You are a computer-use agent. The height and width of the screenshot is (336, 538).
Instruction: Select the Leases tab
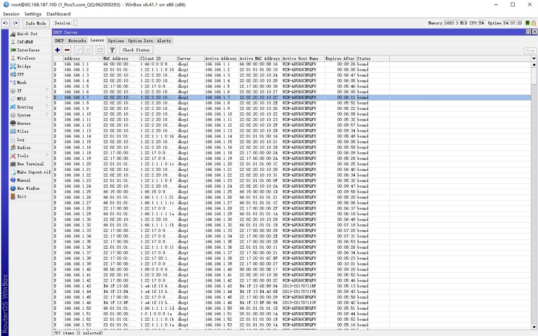point(97,40)
